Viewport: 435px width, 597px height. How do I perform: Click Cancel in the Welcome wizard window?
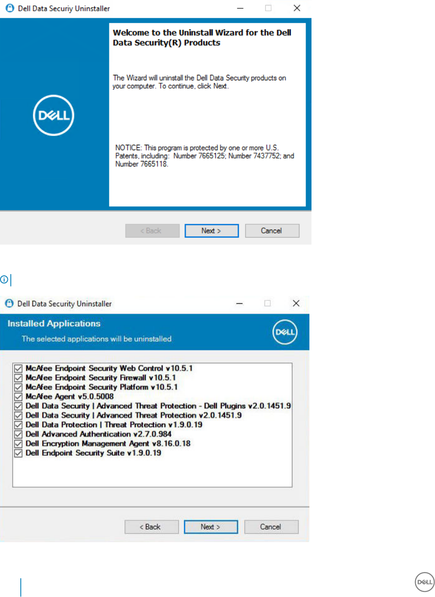[272, 231]
